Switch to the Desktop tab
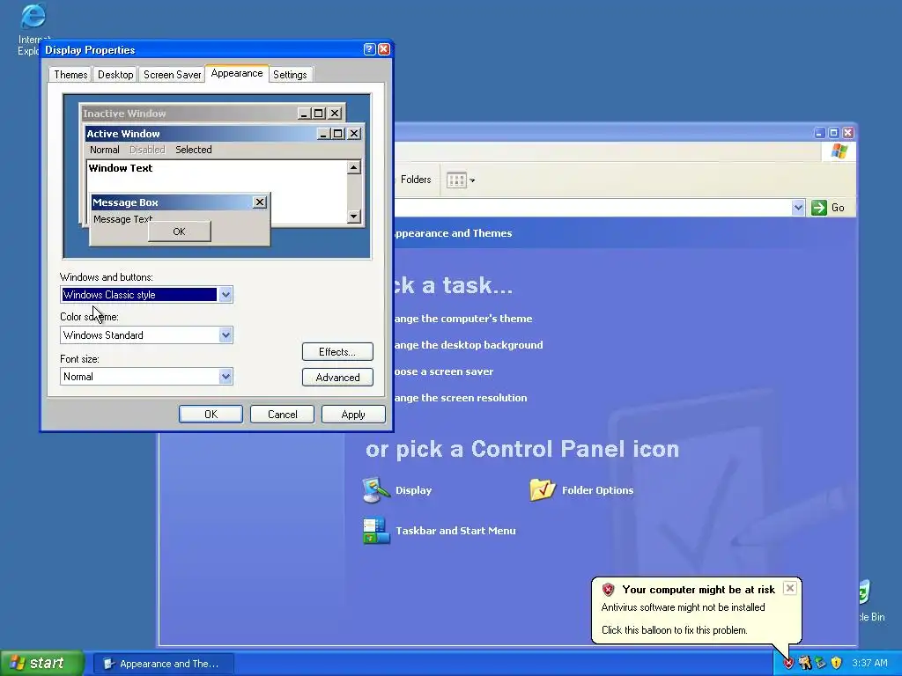 115,75
